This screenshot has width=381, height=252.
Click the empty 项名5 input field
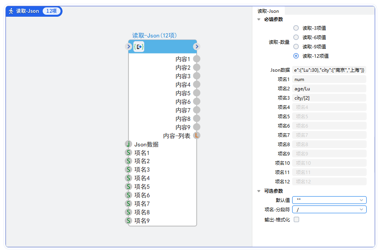click(329, 116)
